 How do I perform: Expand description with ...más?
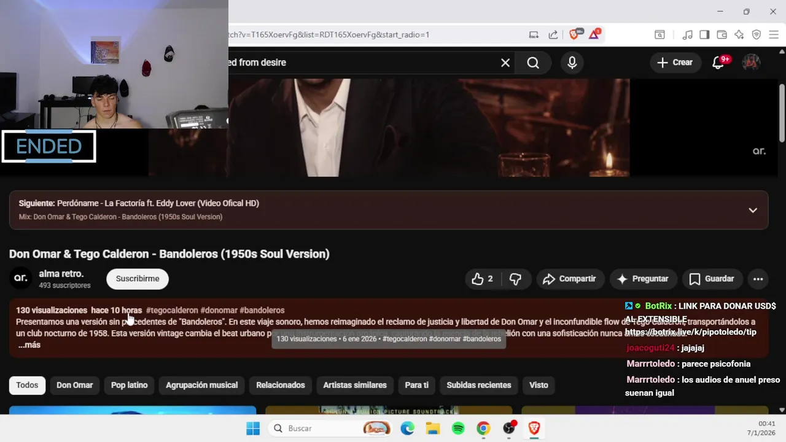29,345
